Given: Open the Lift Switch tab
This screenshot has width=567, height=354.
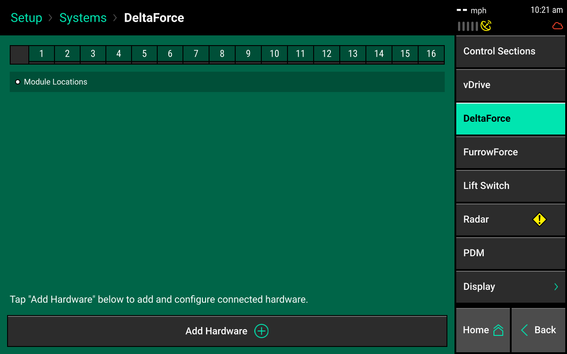Looking at the screenshot, I should coord(511,186).
